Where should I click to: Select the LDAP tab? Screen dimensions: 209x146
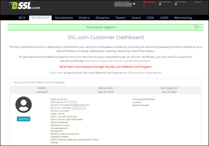tap(164, 18)
